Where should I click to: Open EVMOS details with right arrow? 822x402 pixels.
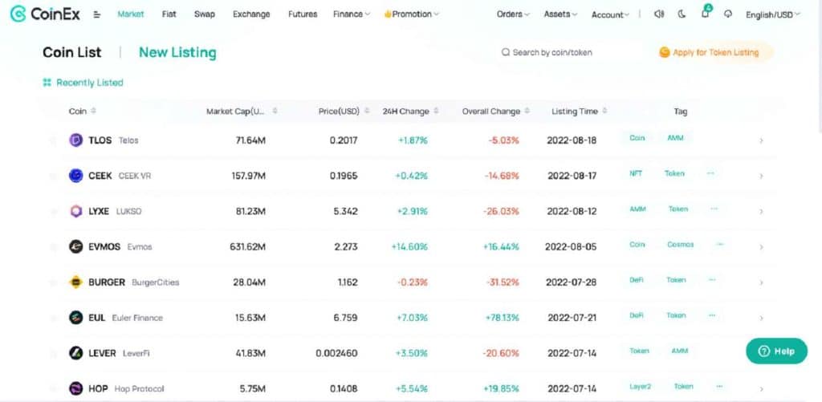[761, 247]
